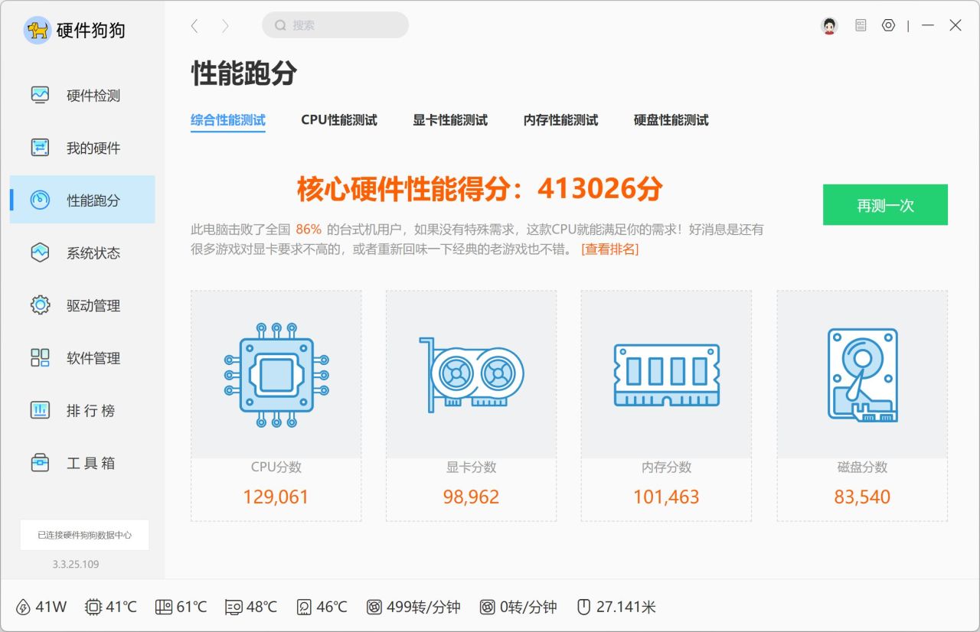Click the 显卡分数 label
The width and height of the screenshot is (980, 632).
click(x=472, y=467)
